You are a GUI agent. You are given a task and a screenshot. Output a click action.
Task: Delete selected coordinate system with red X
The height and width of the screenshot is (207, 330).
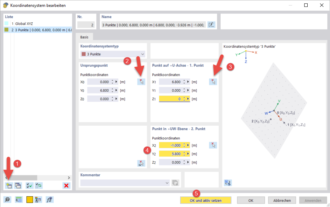click(x=66, y=186)
